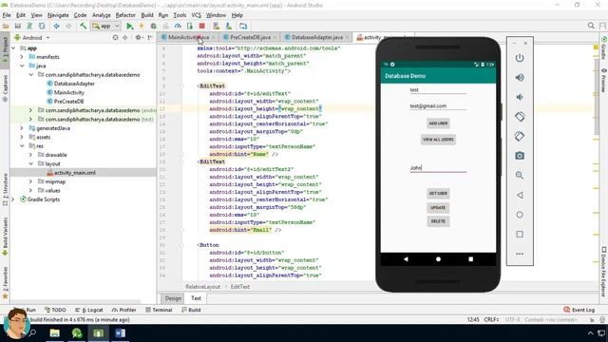The height and width of the screenshot is (342, 608).
Task: Click the search everywhere magnifier icon
Action: coord(591,26)
